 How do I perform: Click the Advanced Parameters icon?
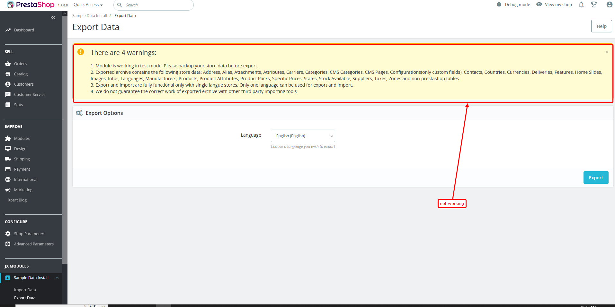(x=8, y=244)
